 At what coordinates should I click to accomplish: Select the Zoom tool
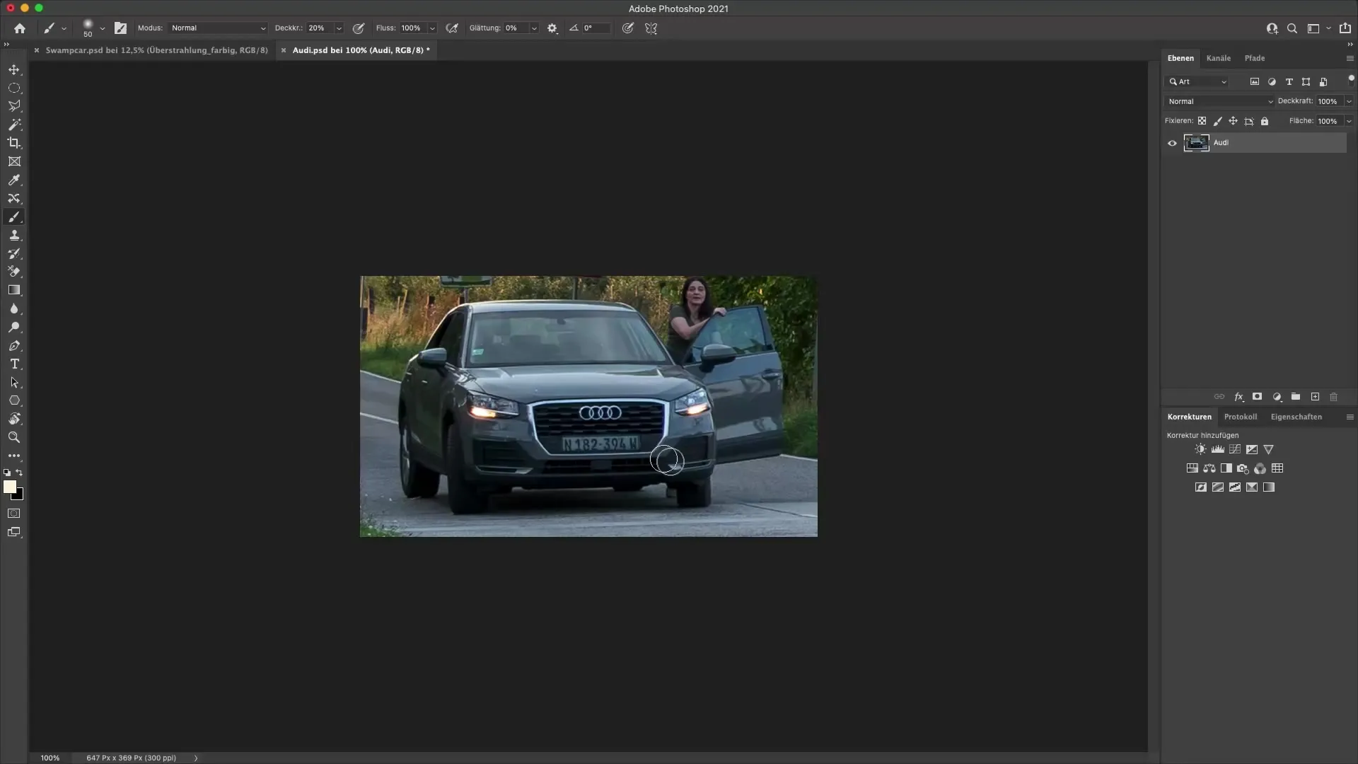14,437
